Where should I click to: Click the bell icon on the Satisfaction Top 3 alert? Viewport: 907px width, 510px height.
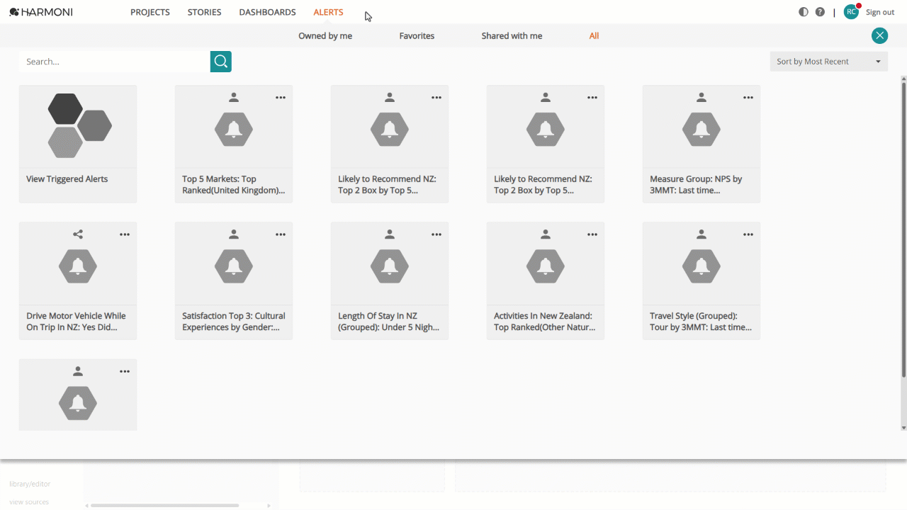tap(234, 266)
